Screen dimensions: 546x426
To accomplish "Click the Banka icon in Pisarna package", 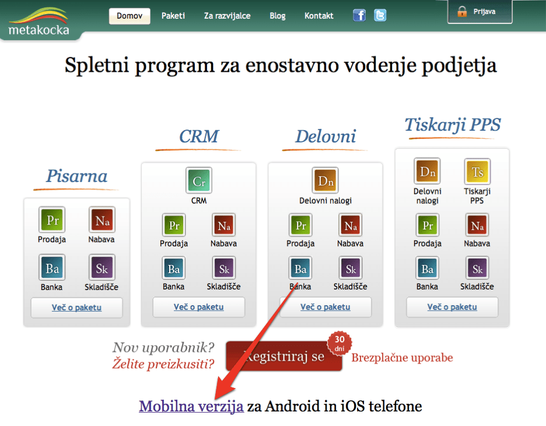I will 52,267.
